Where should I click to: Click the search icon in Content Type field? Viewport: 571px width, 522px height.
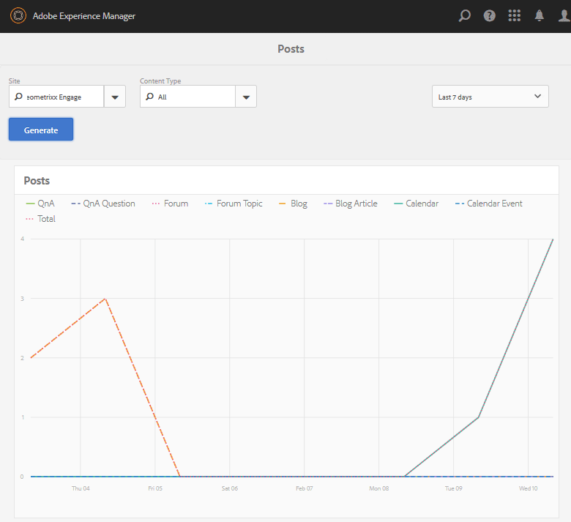tap(149, 97)
